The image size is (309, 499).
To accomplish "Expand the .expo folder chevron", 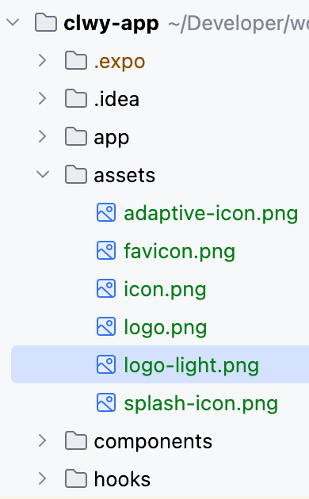I will (42, 60).
